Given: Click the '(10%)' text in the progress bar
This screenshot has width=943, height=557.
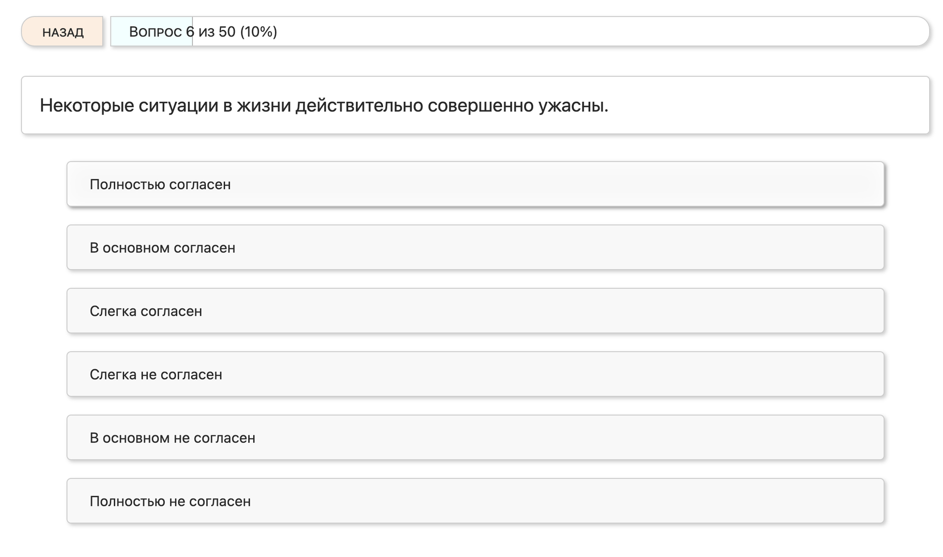Looking at the screenshot, I should (x=258, y=32).
